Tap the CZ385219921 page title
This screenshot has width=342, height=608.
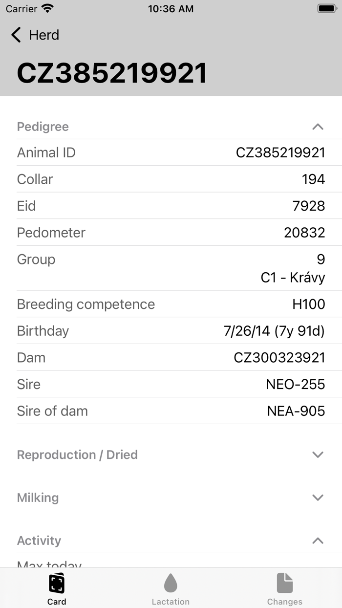point(112,73)
